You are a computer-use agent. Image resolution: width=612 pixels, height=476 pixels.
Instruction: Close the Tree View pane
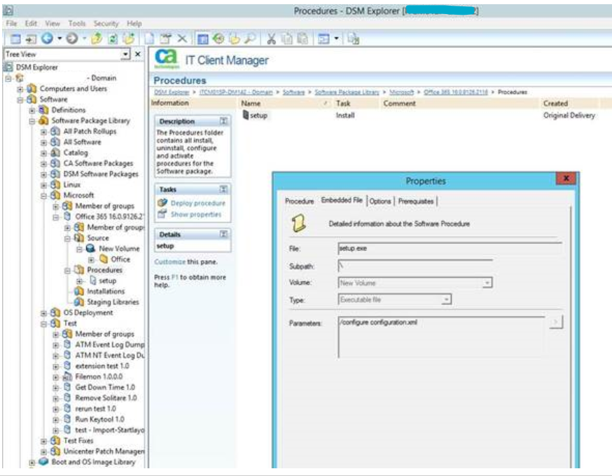pyautogui.click(x=138, y=54)
